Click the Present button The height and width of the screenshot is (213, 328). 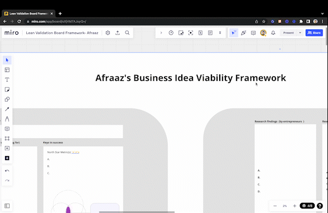click(x=288, y=33)
